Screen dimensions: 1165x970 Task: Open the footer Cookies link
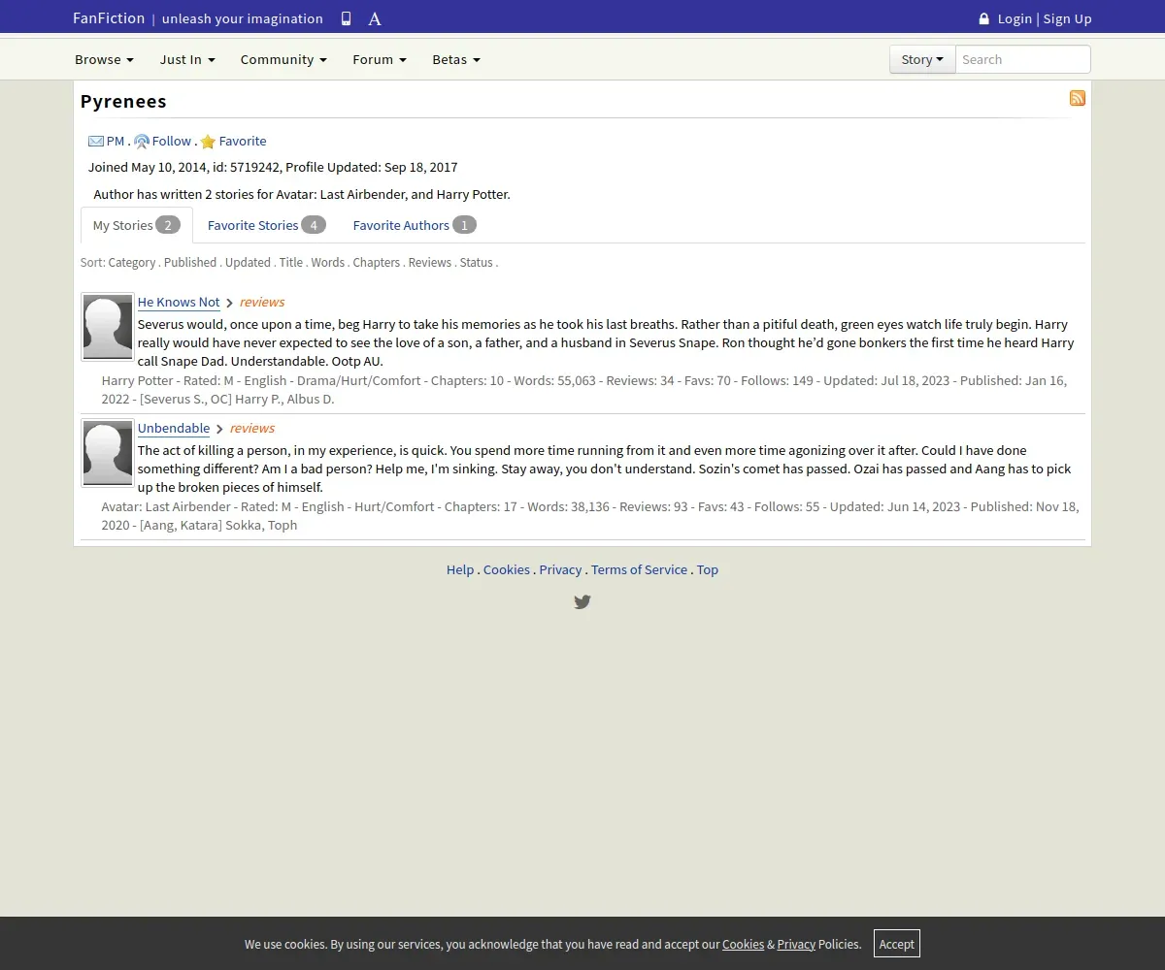507,569
